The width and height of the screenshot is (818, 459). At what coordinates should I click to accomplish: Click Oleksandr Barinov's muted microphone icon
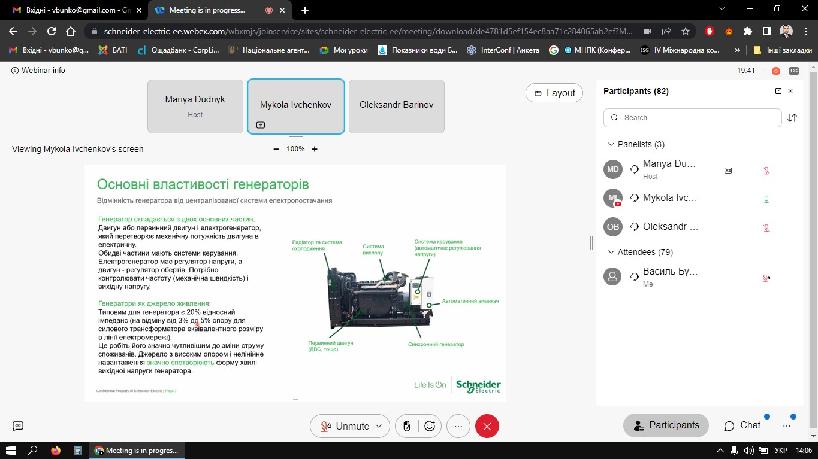(766, 228)
